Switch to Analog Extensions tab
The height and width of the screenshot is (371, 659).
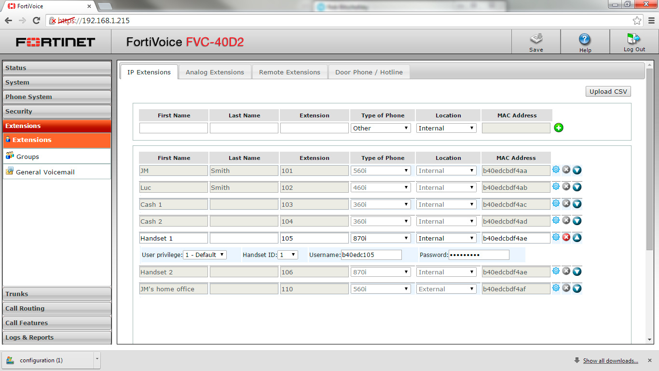pyautogui.click(x=215, y=72)
